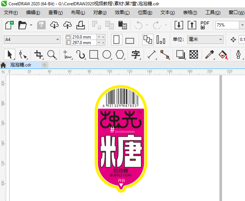
Task: Select the Text tool
Action: coord(136,54)
